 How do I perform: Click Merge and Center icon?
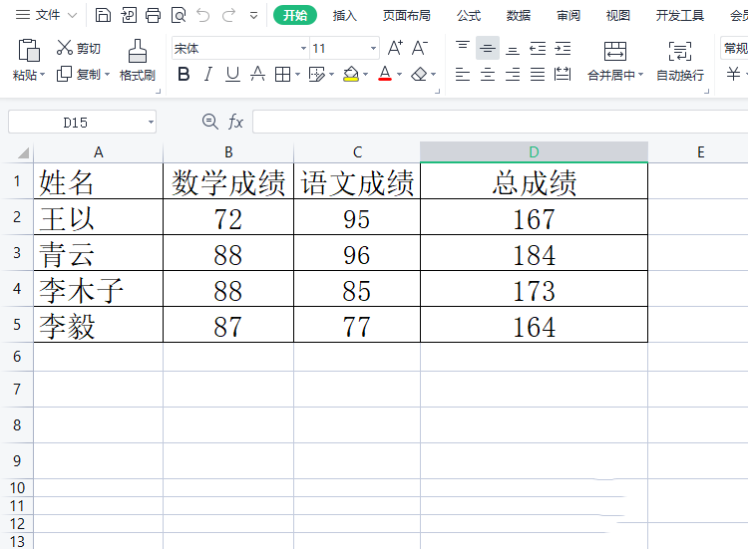tap(615, 51)
